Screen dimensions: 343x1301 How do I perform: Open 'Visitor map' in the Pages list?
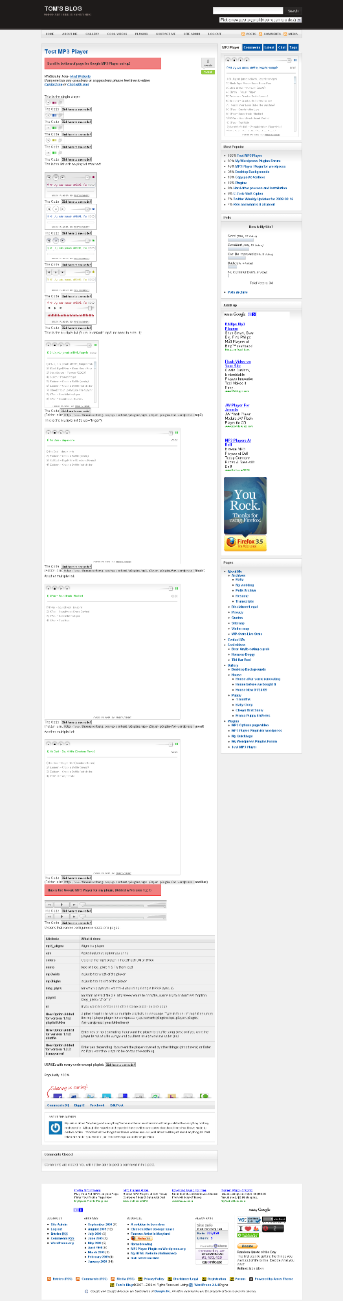(x=240, y=628)
